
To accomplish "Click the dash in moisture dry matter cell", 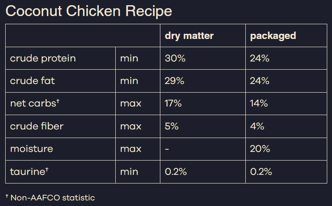I will click(x=167, y=149).
